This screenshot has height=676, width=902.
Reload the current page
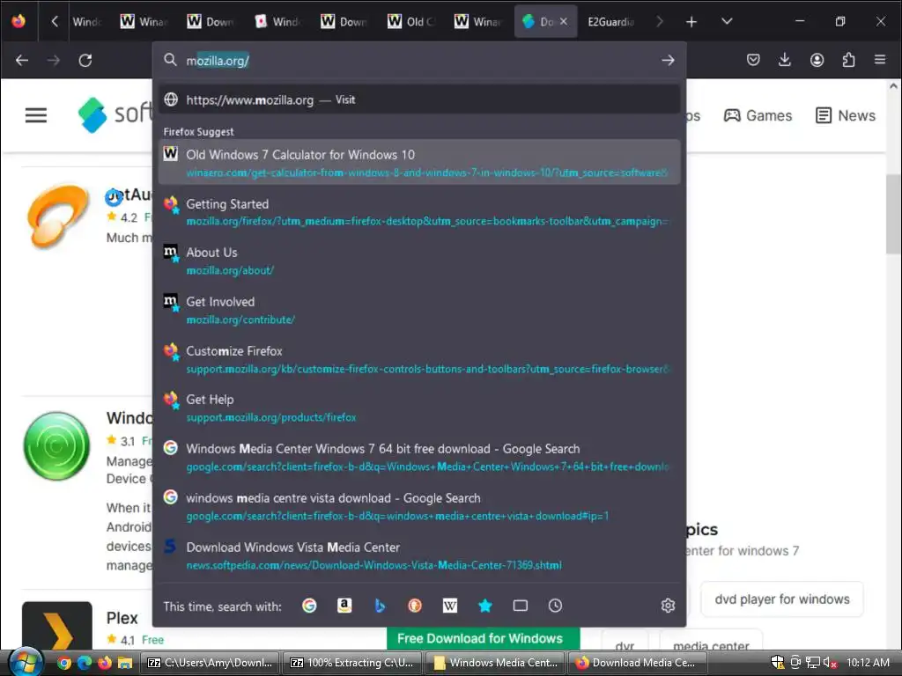85,60
